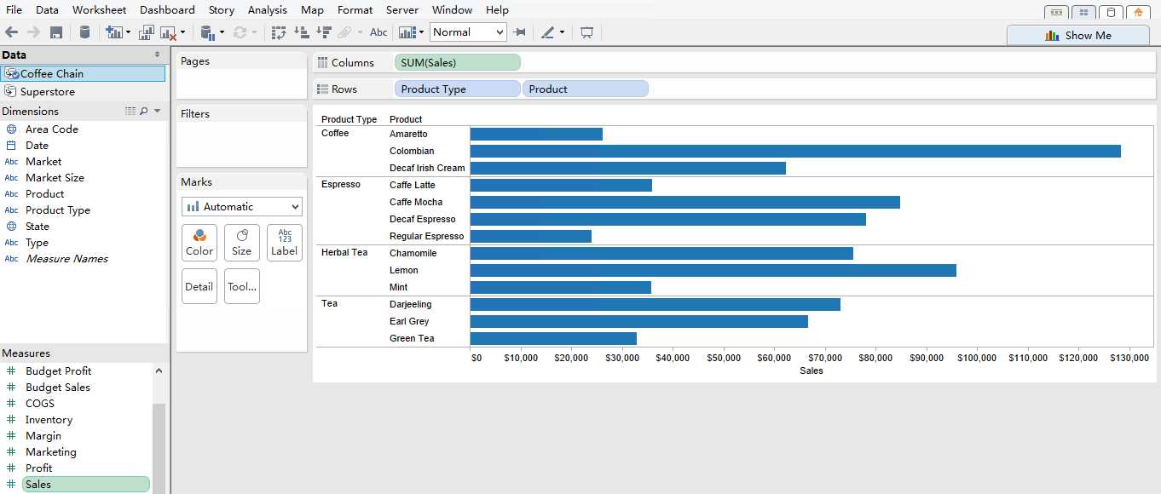The height and width of the screenshot is (494, 1161).
Task: Open the Data pane collapse arrows
Action: (x=157, y=55)
